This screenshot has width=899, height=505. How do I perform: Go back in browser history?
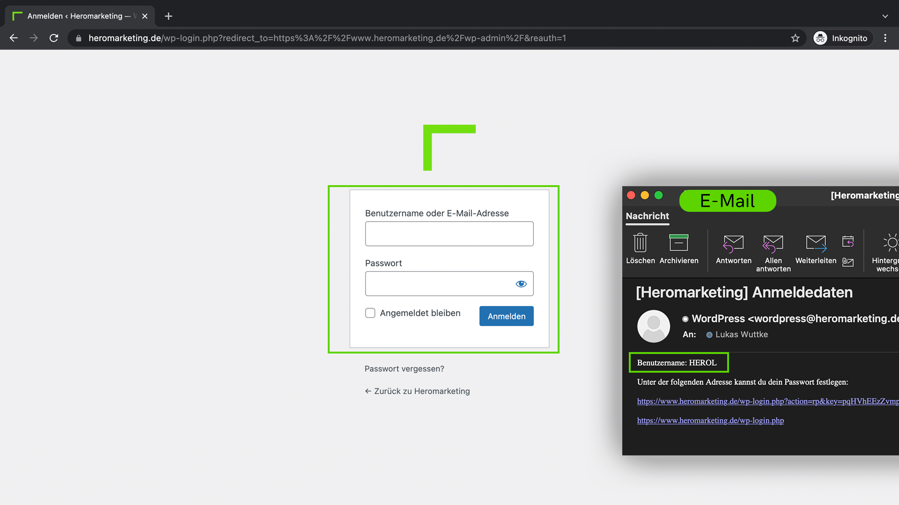point(14,38)
